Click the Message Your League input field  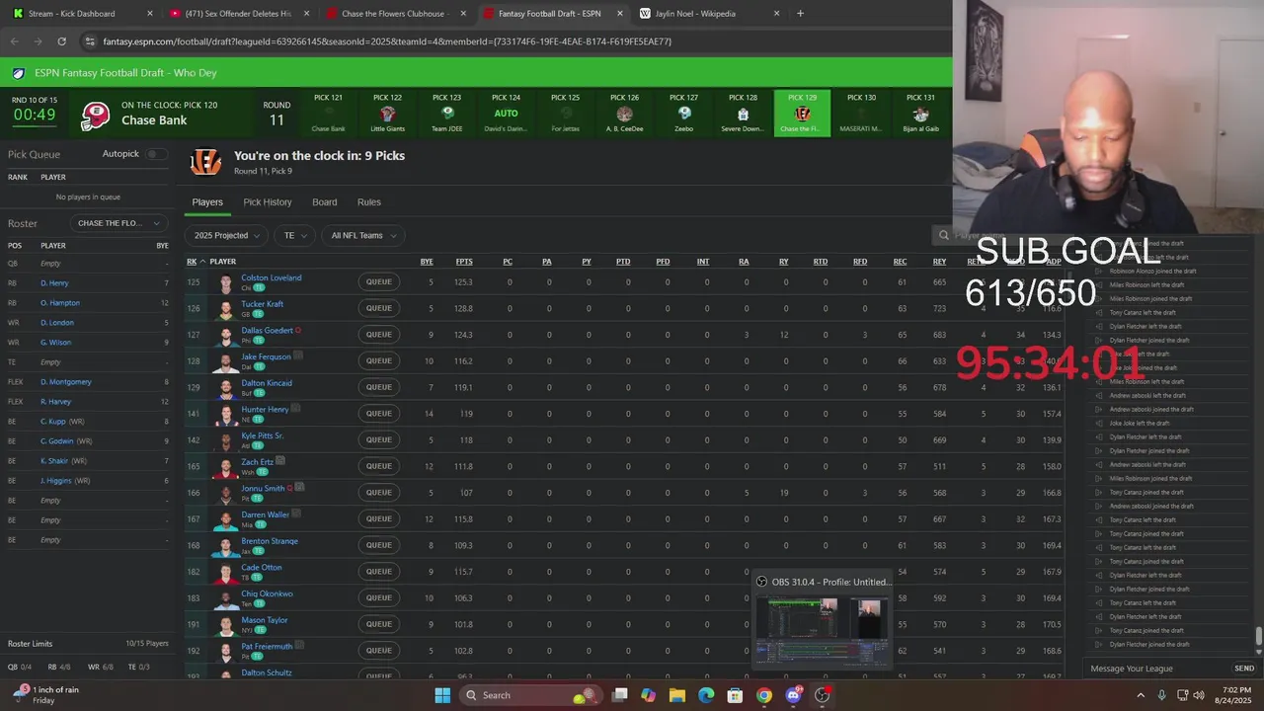(x=1155, y=669)
